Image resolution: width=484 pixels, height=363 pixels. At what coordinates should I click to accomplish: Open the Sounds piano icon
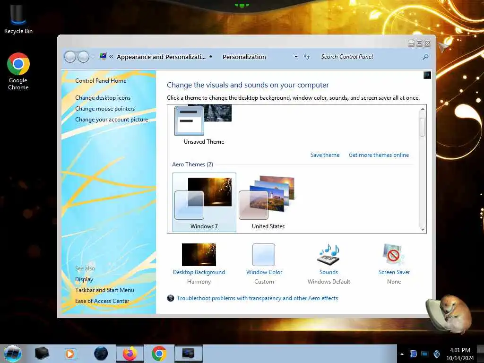point(329,254)
